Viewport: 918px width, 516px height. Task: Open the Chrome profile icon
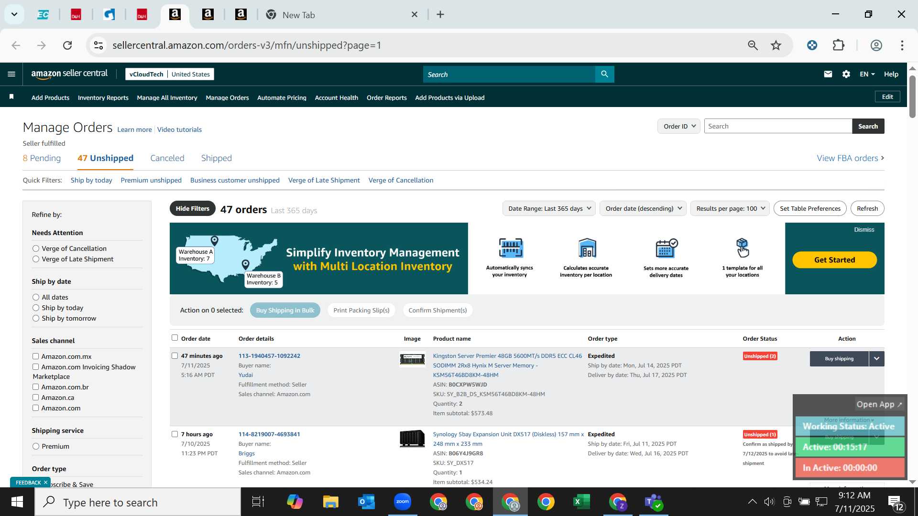[x=876, y=45]
